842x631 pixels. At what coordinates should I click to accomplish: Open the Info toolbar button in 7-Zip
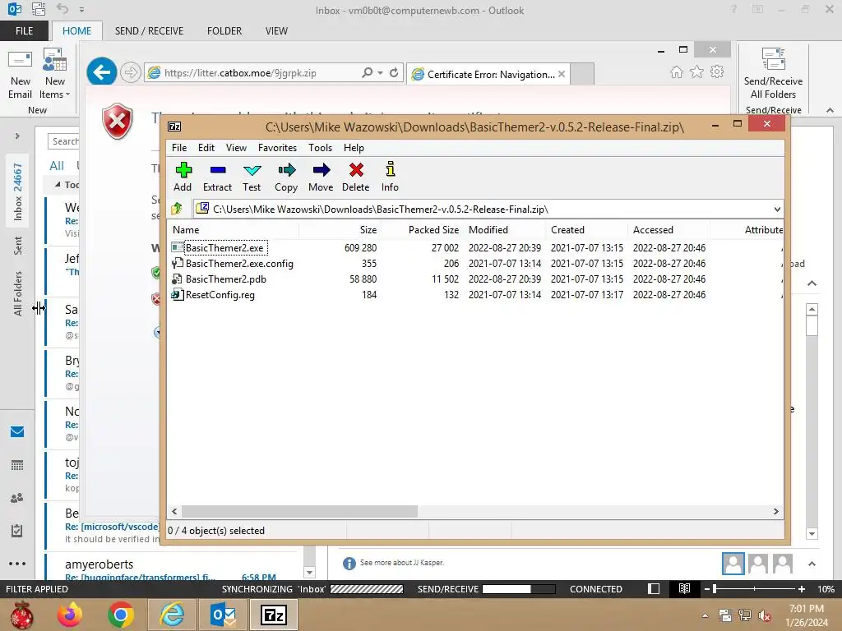390,177
